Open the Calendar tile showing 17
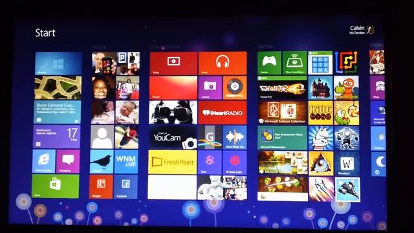This screenshot has height=233, width=414. [56, 137]
